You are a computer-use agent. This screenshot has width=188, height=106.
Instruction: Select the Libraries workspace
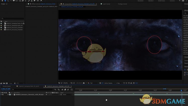(x=172, y=1)
